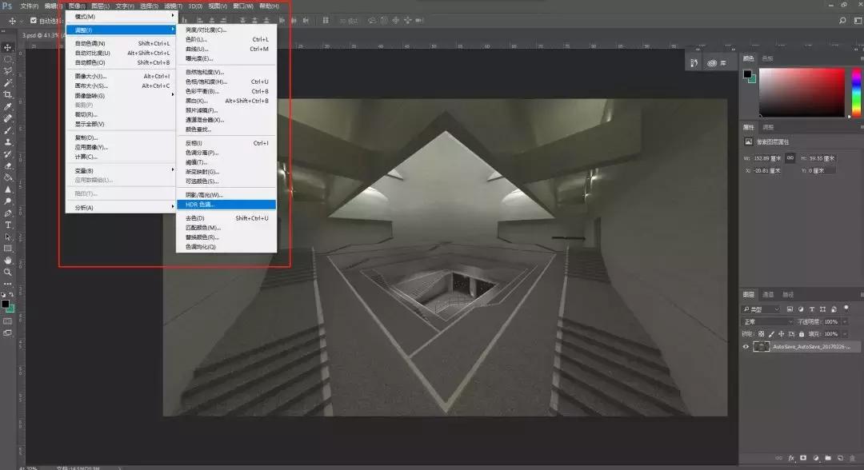Select the Hand tool
This screenshot has width=864, height=470.
[8, 261]
